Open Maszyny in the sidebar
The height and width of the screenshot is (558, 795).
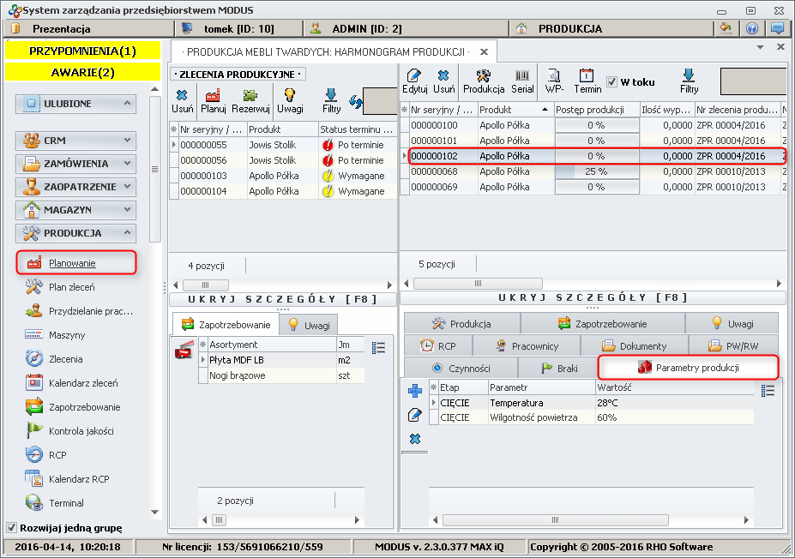[66, 335]
